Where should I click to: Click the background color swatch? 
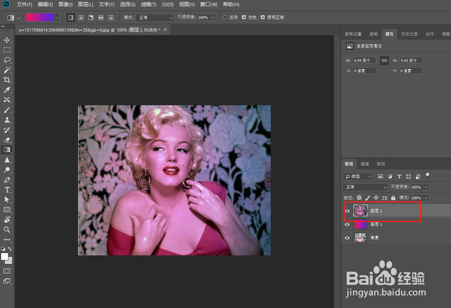point(10,261)
